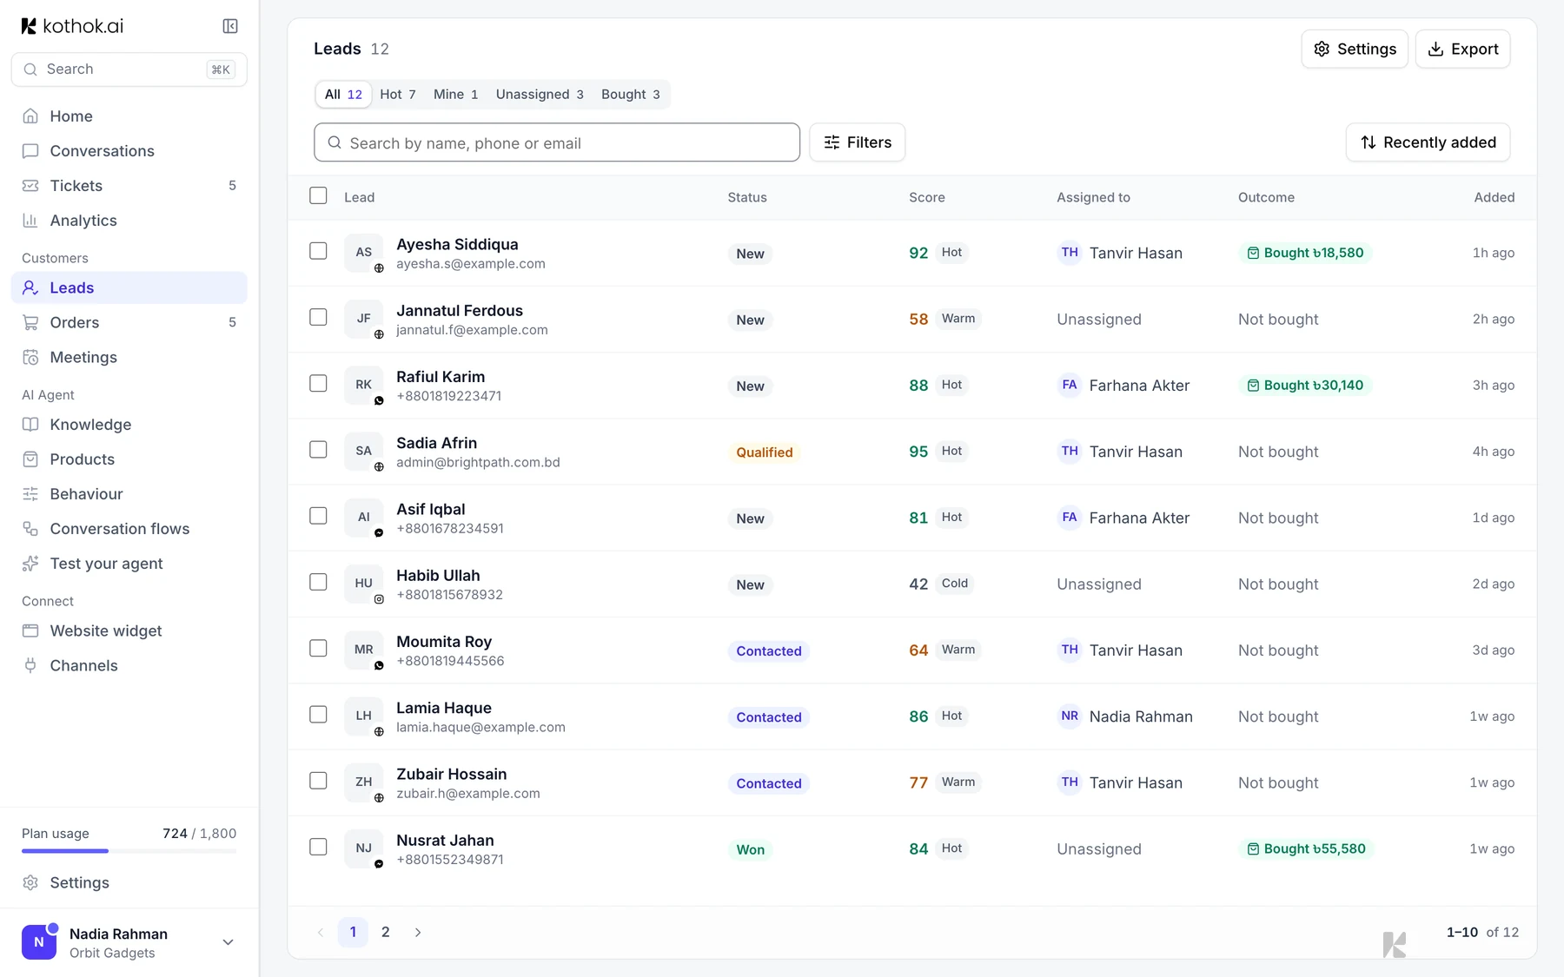Open the Knowledge section
1564x977 pixels.
coord(129,425)
